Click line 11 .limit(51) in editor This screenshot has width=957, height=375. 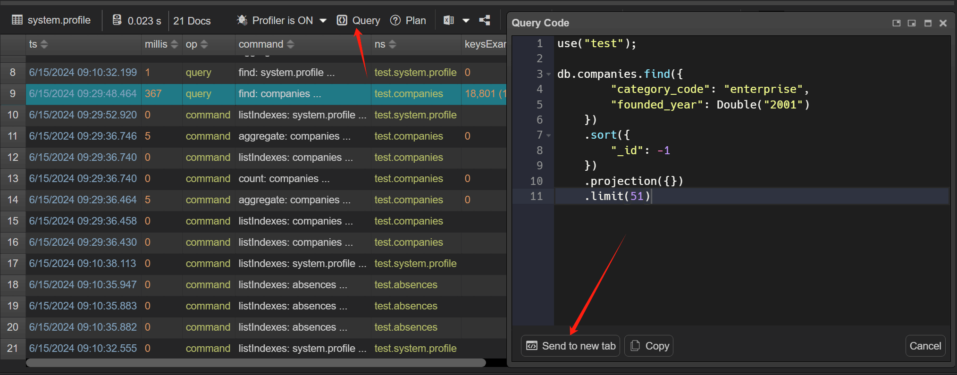click(x=617, y=196)
